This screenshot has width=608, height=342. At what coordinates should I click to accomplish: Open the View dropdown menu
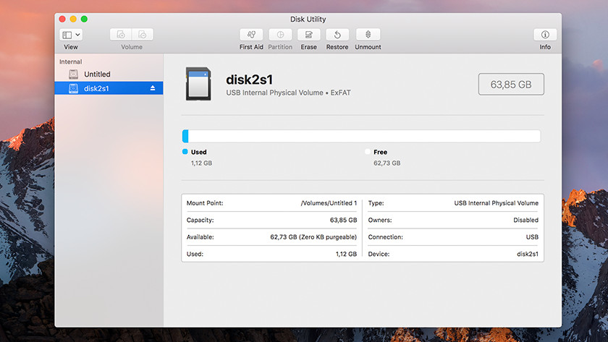coord(71,35)
